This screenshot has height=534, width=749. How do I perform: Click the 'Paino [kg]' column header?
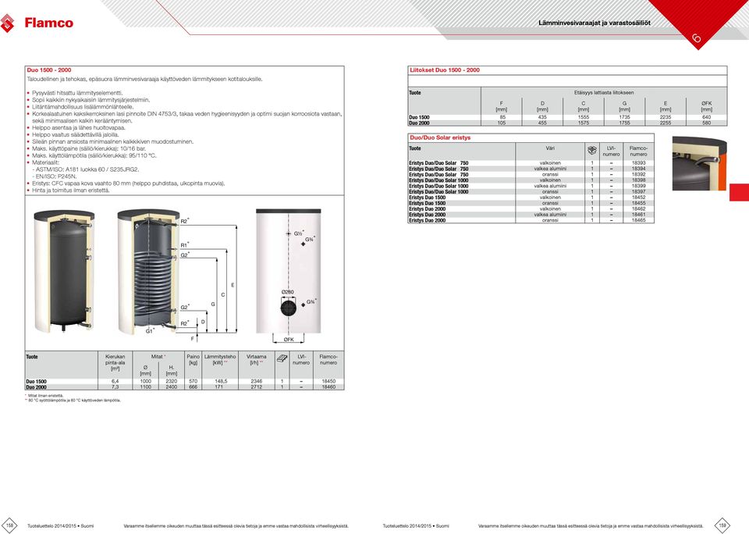click(193, 359)
